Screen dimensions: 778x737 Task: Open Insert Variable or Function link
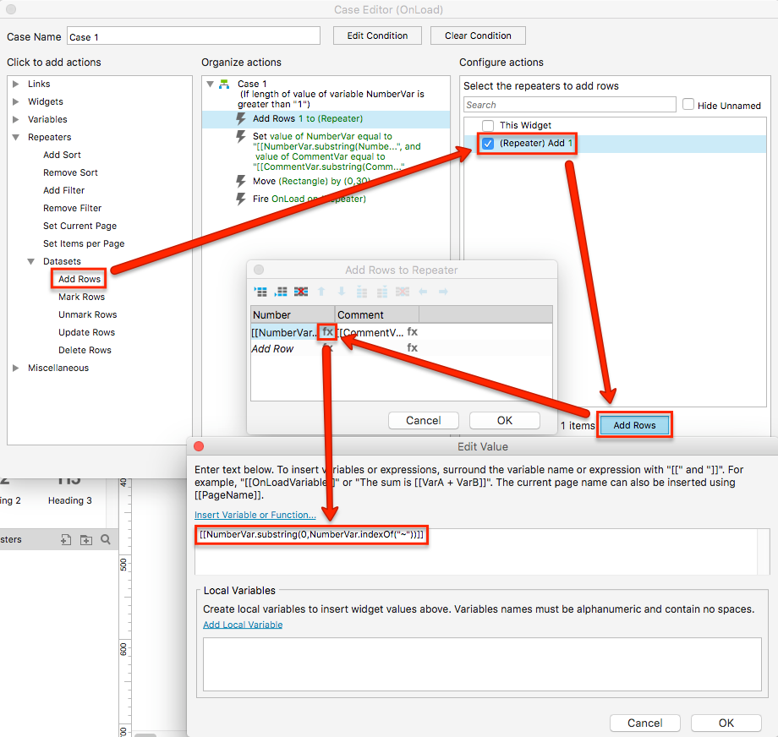[255, 515]
